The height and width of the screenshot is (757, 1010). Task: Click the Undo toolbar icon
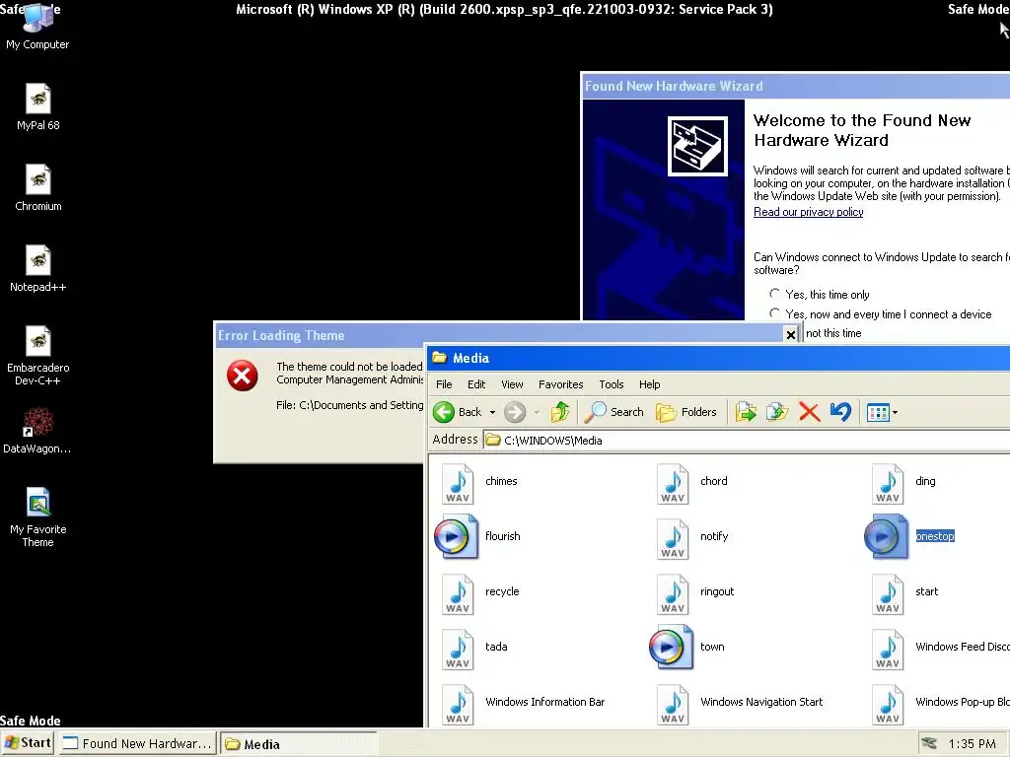tap(840, 412)
